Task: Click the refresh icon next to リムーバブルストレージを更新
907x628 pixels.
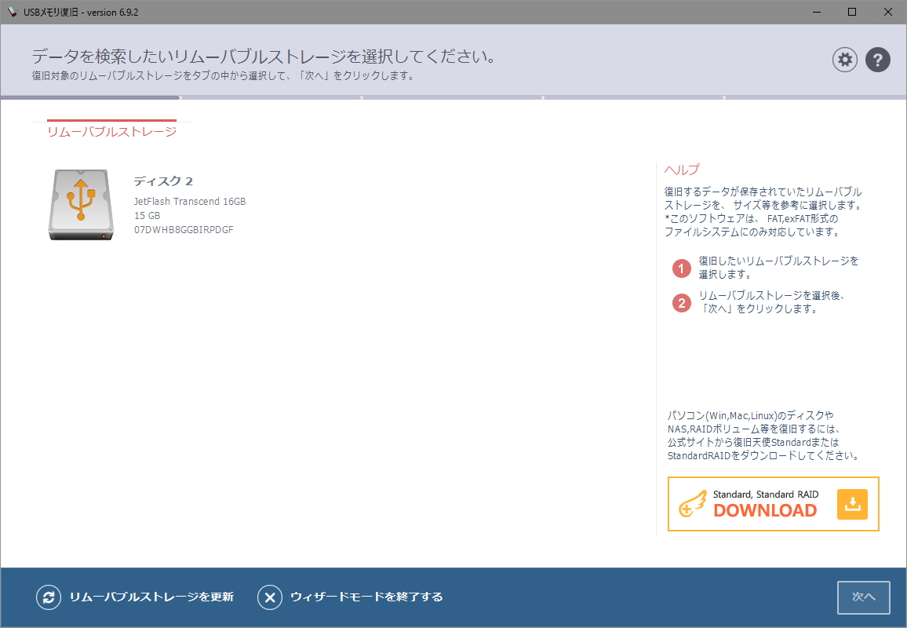Action: point(49,597)
